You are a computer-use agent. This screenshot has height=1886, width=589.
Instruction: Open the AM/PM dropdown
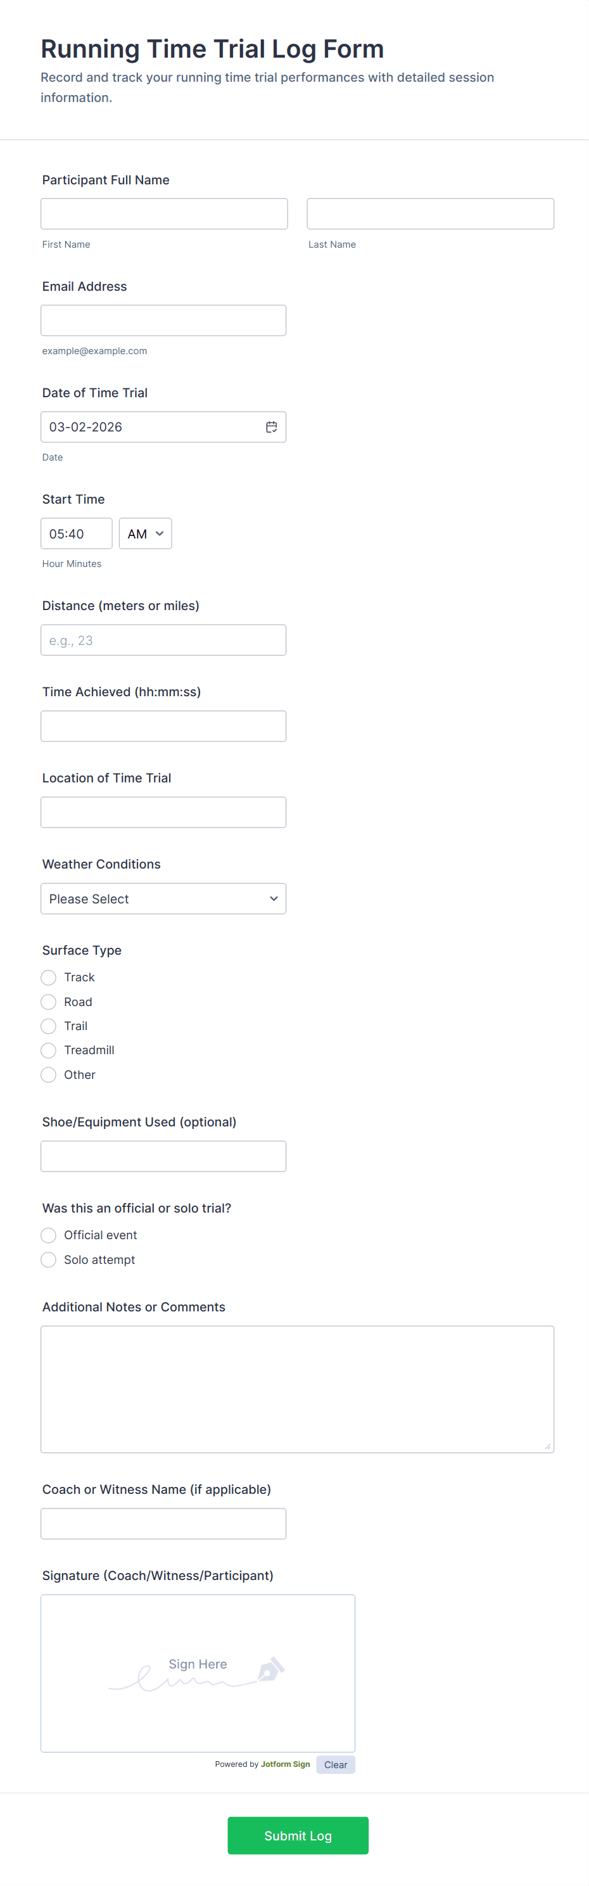coord(146,533)
